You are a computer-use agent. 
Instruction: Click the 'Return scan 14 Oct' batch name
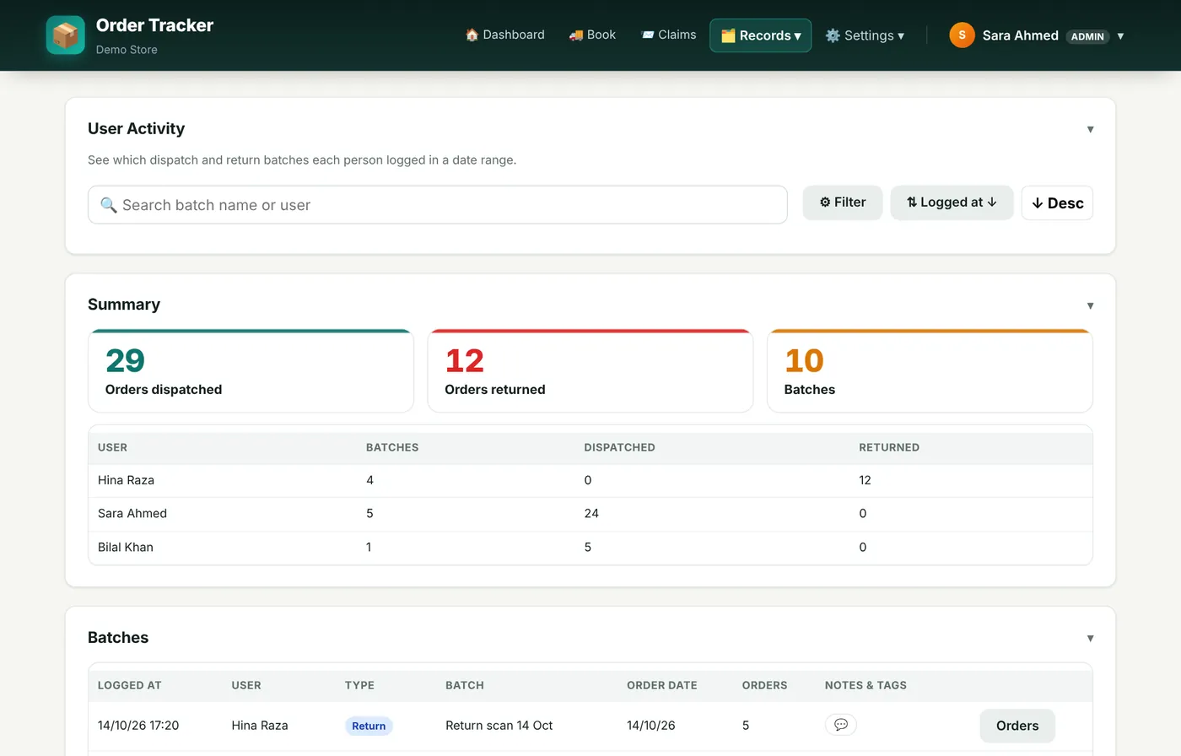[x=499, y=726]
